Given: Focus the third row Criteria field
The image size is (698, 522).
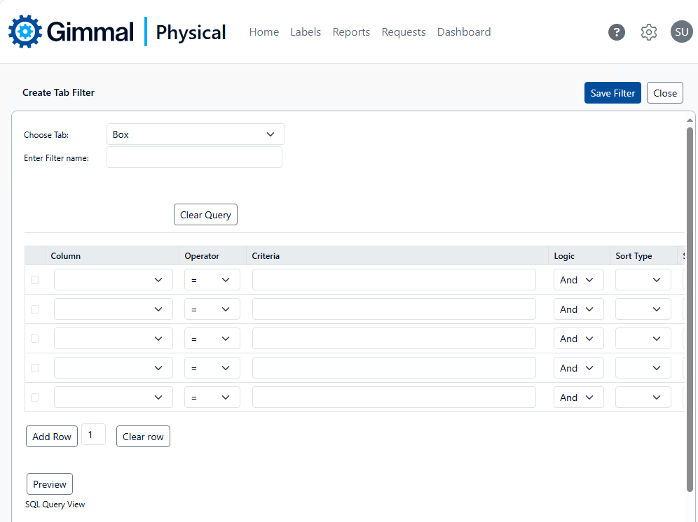Looking at the screenshot, I should click(x=394, y=339).
